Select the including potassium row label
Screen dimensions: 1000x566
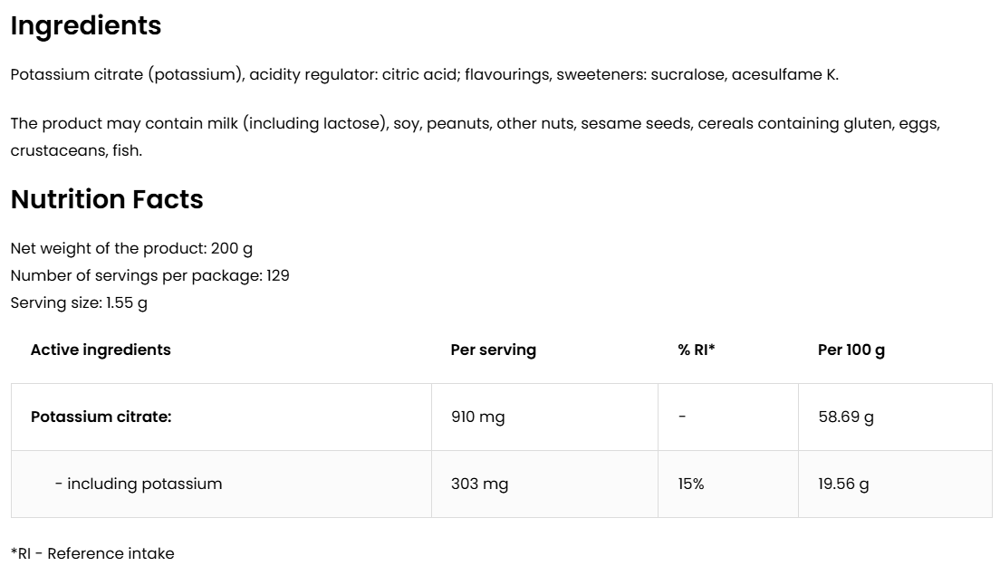click(x=139, y=484)
